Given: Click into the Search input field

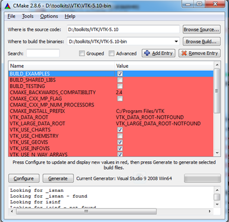Looking at the screenshot, I should (x=43, y=53).
